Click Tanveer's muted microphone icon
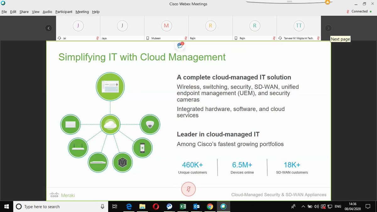 click(318, 38)
